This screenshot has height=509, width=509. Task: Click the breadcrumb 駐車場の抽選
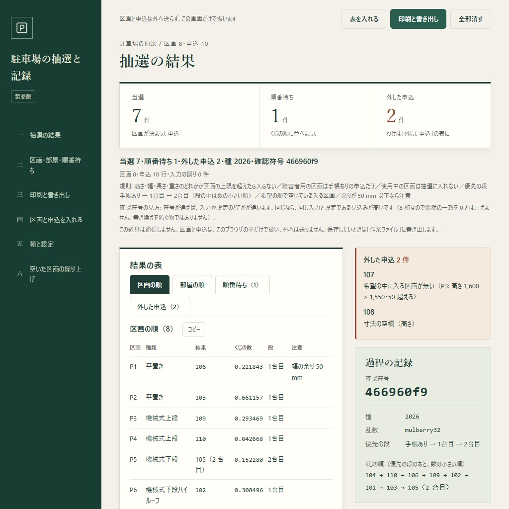pos(138,44)
